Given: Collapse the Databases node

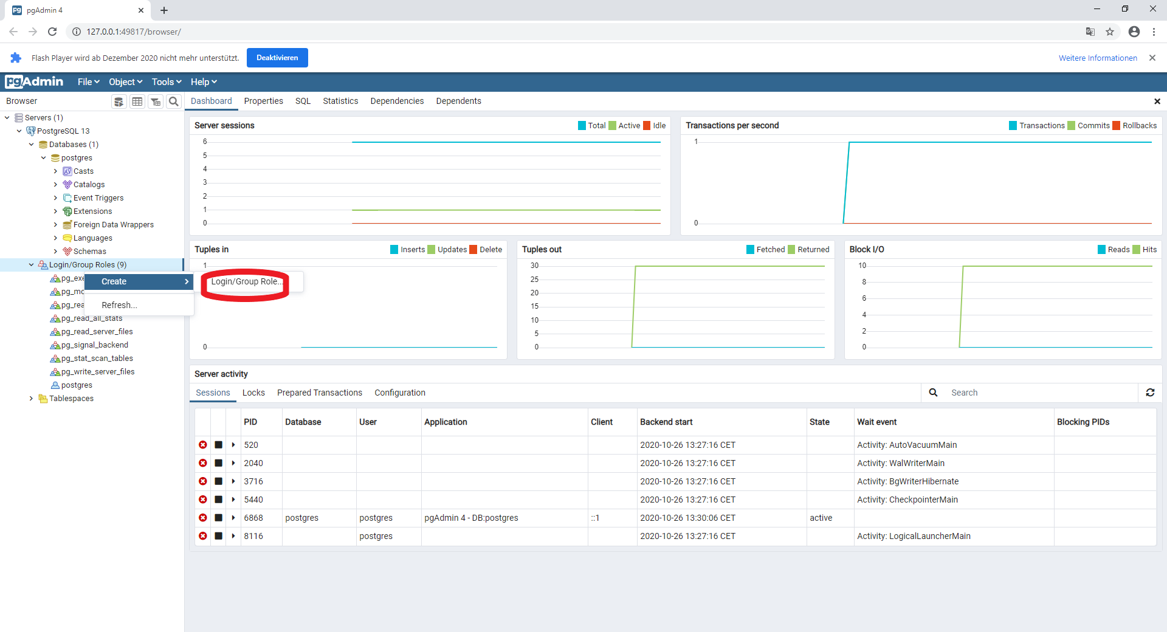Looking at the screenshot, I should (32, 145).
